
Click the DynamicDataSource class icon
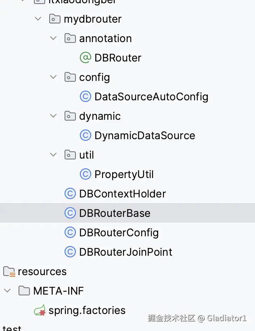click(86, 136)
